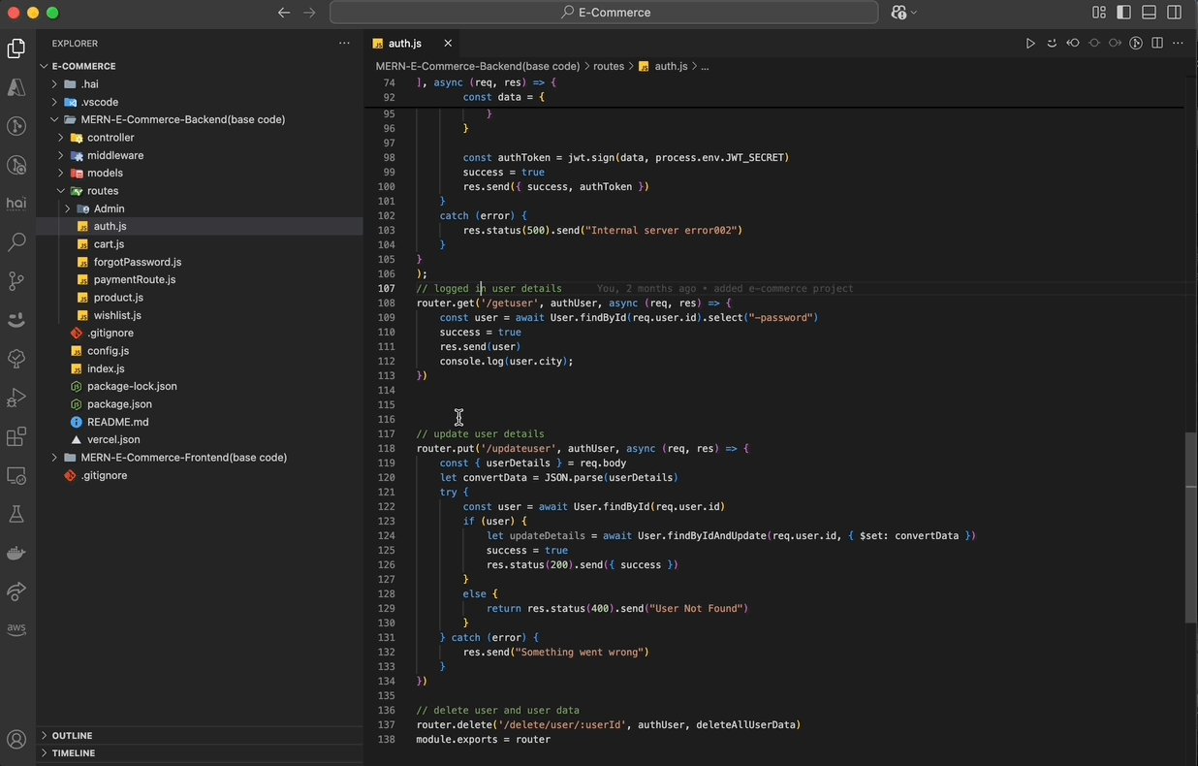Expand the OUTLINE section
The width and height of the screenshot is (1198, 766).
(73, 736)
